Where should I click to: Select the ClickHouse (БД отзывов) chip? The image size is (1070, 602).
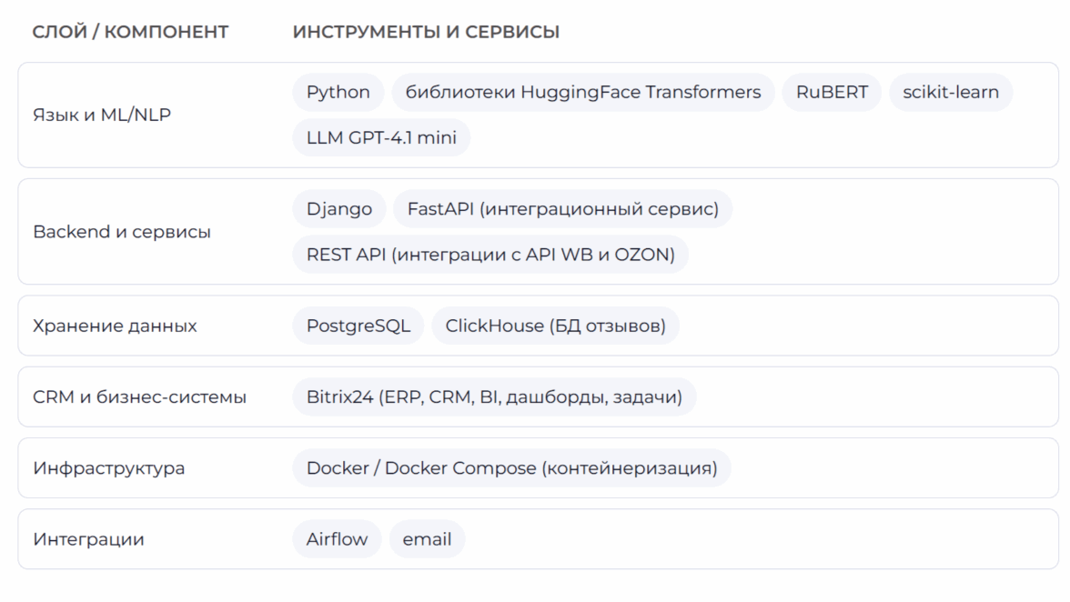coord(555,326)
